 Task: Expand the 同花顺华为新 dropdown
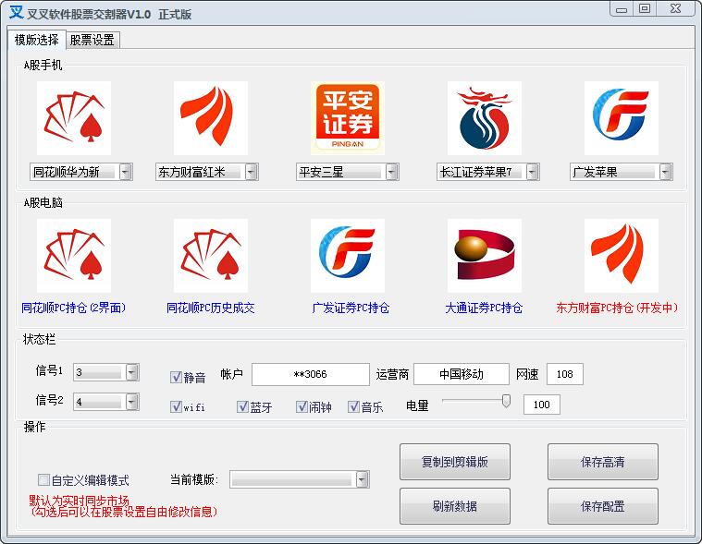126,172
